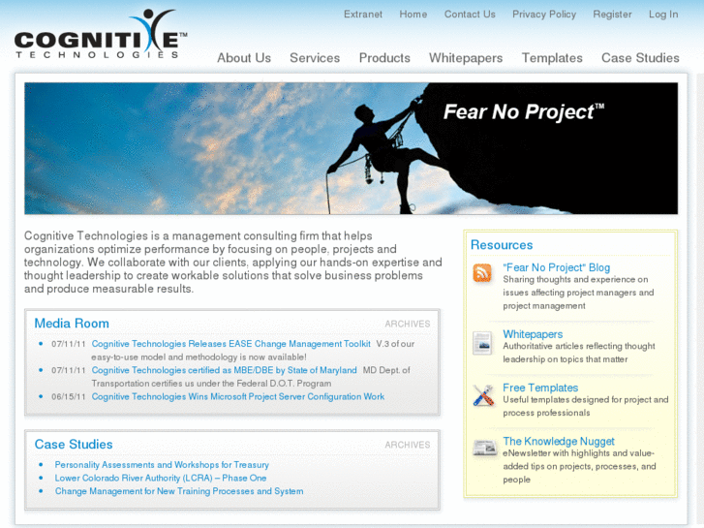Open the Whitepapers resource link
704x528 pixels.
coord(533,334)
